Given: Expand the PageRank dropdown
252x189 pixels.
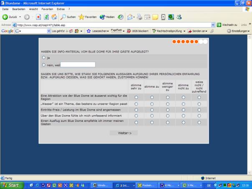Looking at the screenshot, I should (x=123, y=31).
